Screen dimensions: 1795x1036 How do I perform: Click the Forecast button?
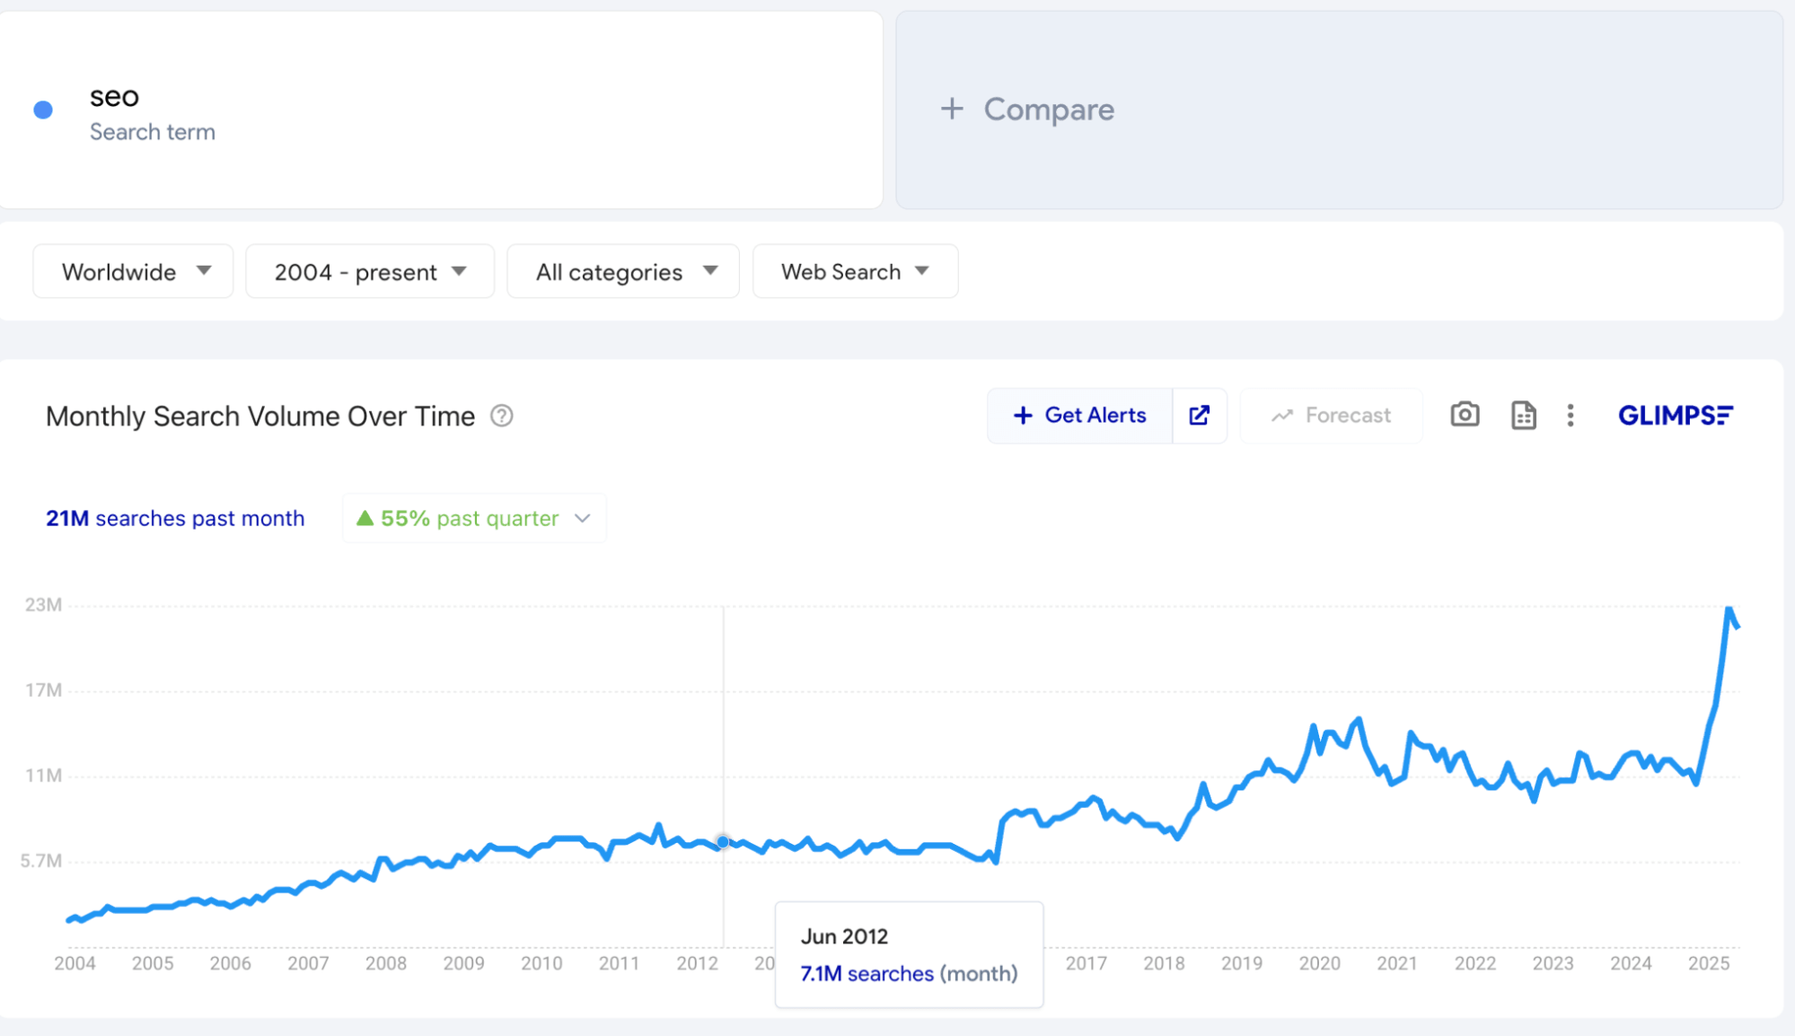click(x=1332, y=415)
